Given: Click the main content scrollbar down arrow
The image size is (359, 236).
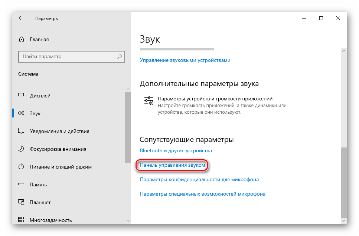Looking at the screenshot, I should 344,220.
